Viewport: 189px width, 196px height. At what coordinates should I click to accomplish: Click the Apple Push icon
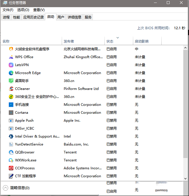11,121
